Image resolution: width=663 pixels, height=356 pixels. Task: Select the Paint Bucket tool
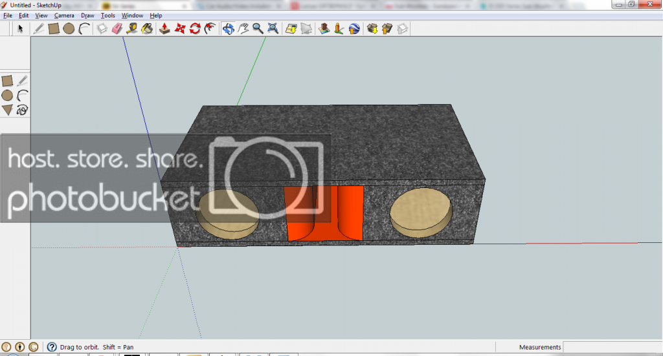click(147, 28)
